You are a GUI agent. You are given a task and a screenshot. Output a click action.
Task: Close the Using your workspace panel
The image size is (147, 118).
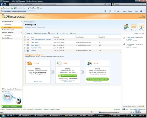coord(120,53)
